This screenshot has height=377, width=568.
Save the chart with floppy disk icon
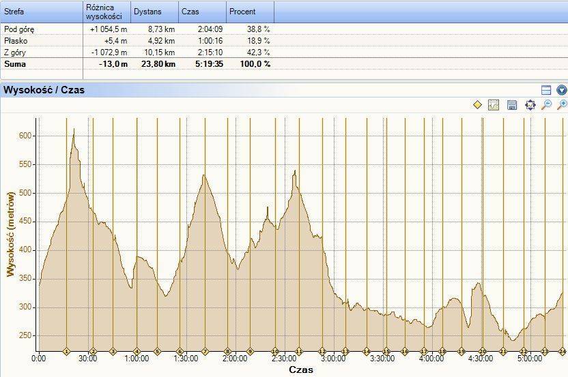tap(512, 105)
